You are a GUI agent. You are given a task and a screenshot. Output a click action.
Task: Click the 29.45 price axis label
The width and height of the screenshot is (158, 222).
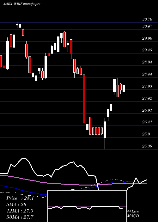pos(147,50)
